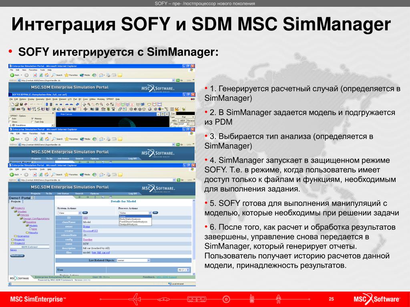Click the Reverse button in SOFY
The width and height of the screenshot is (410, 307).
coord(191,121)
